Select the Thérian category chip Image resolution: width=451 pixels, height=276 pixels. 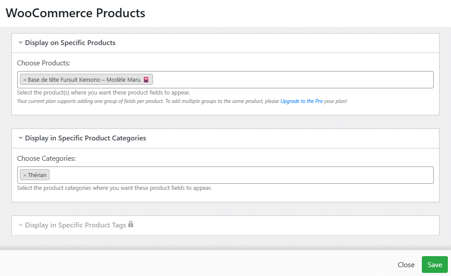coord(37,175)
